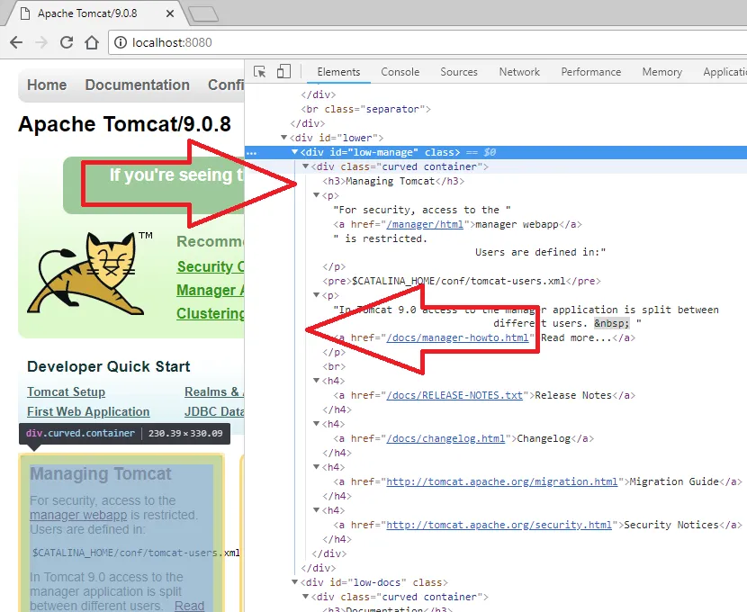
Task: Click the manager webapp page link
Action: coord(78,515)
